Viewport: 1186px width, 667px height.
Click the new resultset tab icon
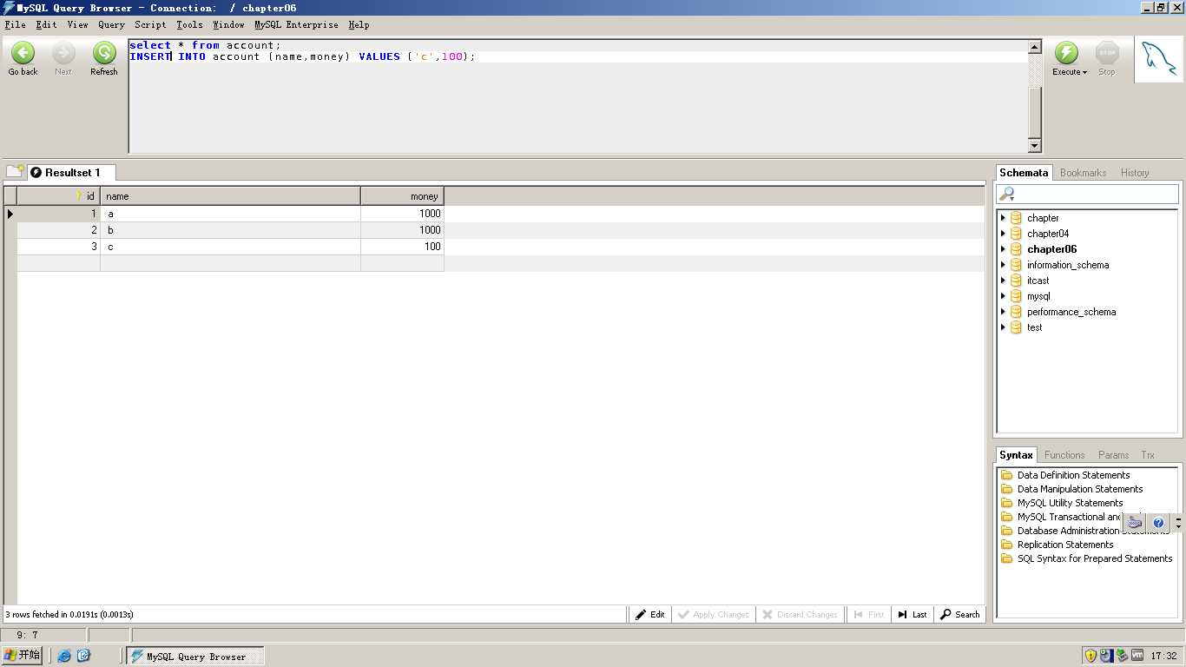pos(15,171)
